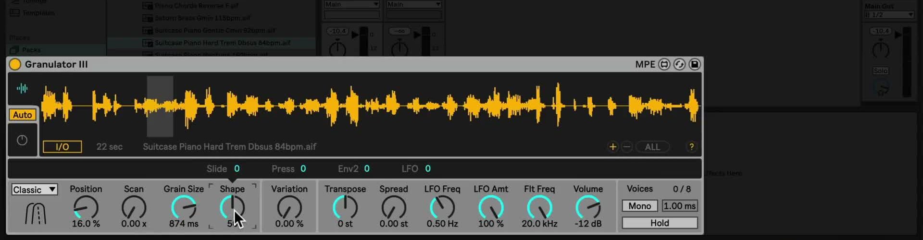Click the ALL zoom button
923x240 pixels.
(x=652, y=147)
